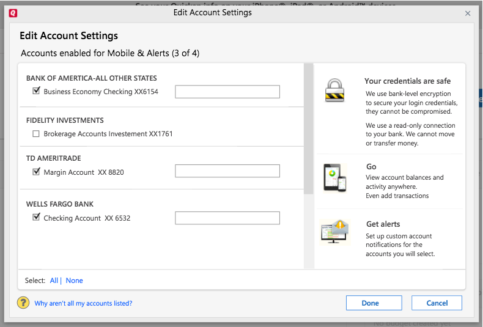Click 'Your credentials are safe' heading
Screen dimensions: 483x327
(408, 81)
